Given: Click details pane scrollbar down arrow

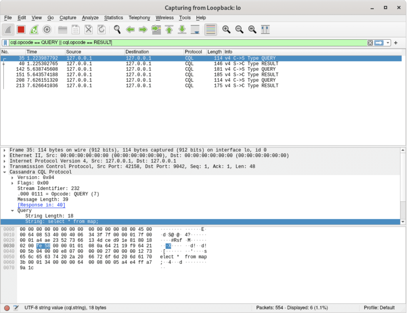Looking at the screenshot, I should point(403,222).
